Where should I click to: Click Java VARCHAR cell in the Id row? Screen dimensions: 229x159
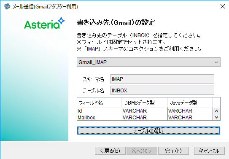pos(190,111)
